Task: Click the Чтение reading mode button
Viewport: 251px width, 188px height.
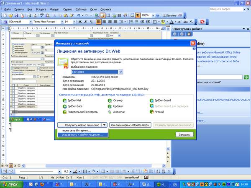Action: point(170,15)
